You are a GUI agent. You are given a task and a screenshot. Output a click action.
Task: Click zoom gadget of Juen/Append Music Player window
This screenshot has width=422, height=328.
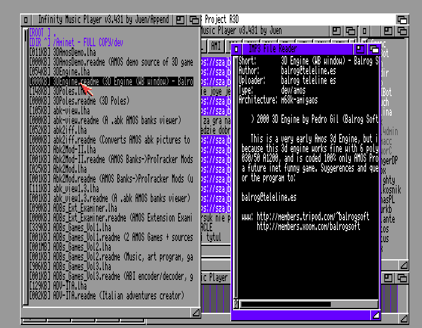pyautogui.click(x=180, y=20)
